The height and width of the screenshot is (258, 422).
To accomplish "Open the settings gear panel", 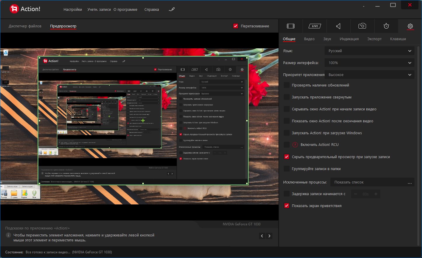I will 410,26.
